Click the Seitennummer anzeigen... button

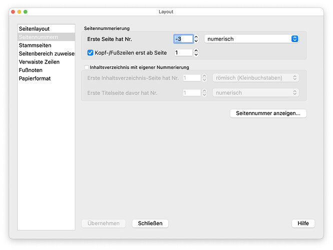(x=268, y=113)
